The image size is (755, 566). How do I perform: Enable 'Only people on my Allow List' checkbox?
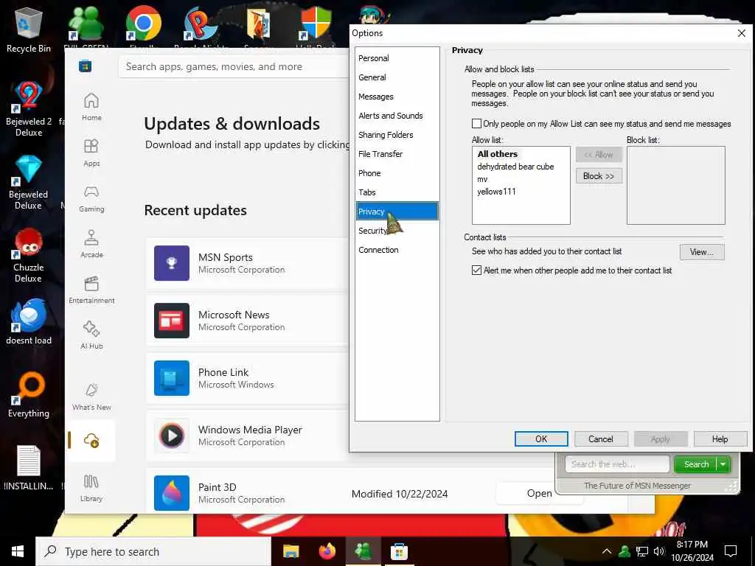coord(477,124)
